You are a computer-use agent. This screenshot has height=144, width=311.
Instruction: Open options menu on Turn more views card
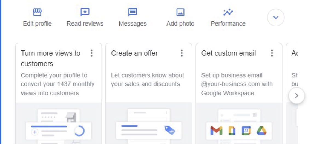pos(91,53)
